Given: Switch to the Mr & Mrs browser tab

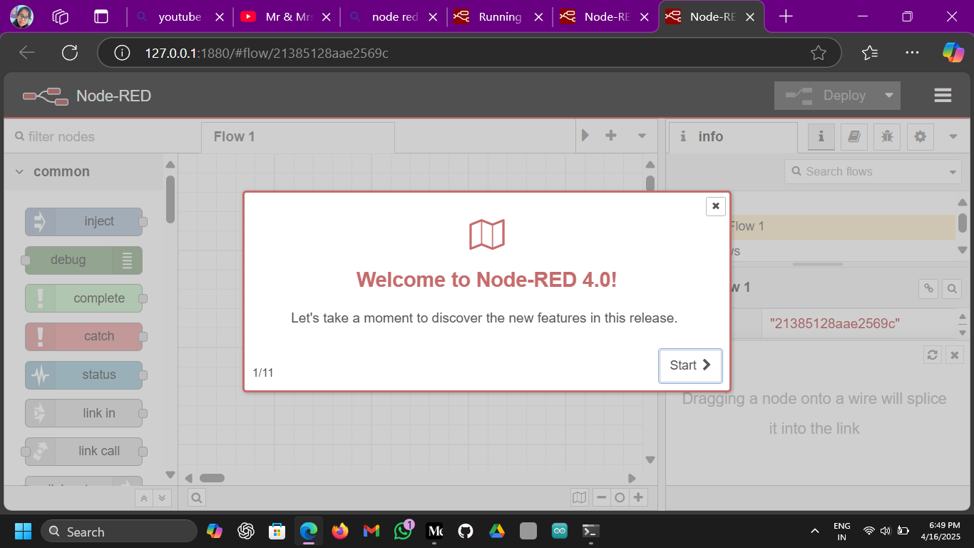Looking at the screenshot, I should click(287, 16).
